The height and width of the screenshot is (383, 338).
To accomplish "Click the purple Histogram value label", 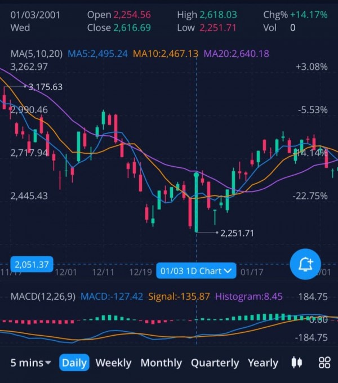I will click(249, 296).
